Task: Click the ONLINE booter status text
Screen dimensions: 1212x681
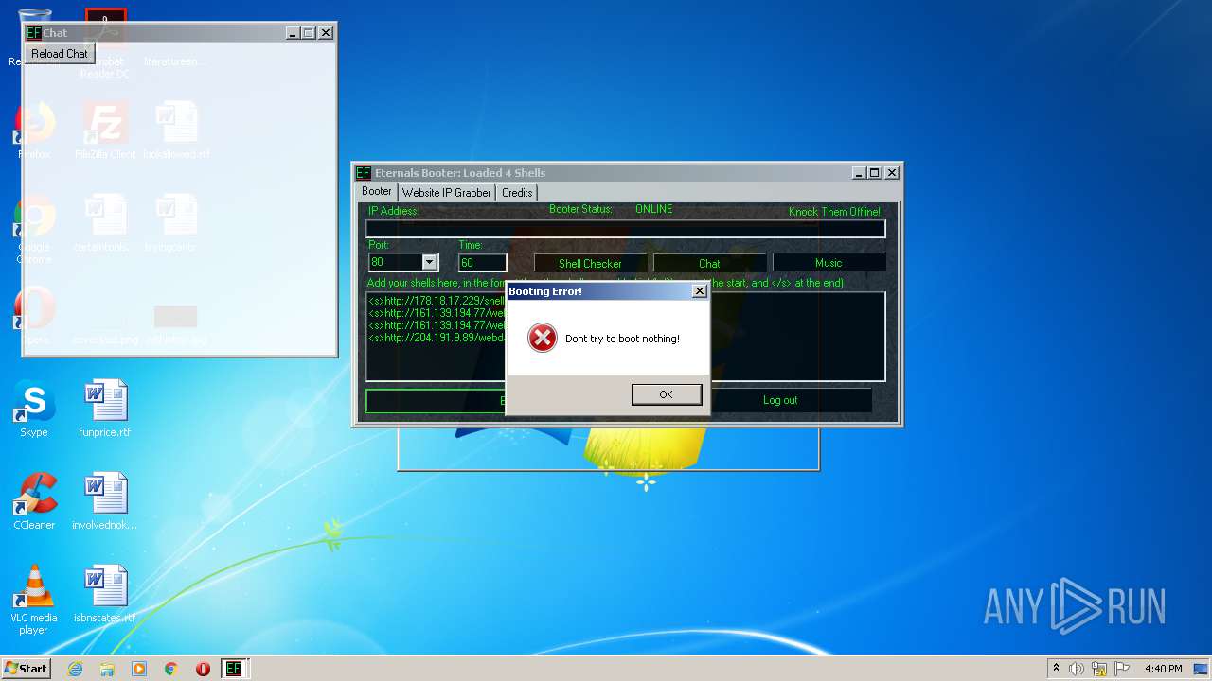Action: click(x=654, y=209)
